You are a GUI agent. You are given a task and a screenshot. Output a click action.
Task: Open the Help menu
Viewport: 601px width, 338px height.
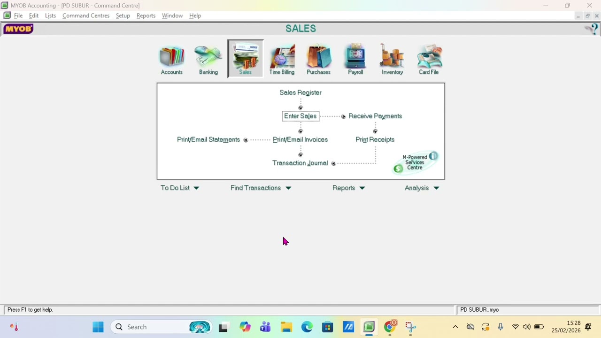click(195, 15)
